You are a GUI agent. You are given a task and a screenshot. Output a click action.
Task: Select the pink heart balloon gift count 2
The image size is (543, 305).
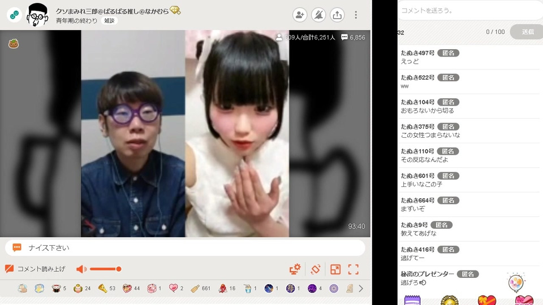pos(174,289)
